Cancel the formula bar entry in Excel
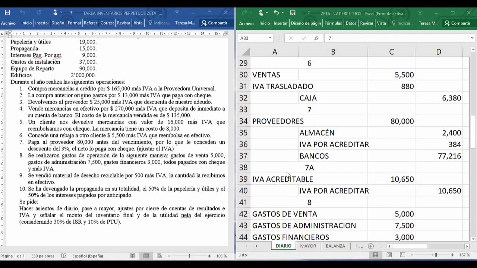This screenshot has height=268, width=477. 291,38
